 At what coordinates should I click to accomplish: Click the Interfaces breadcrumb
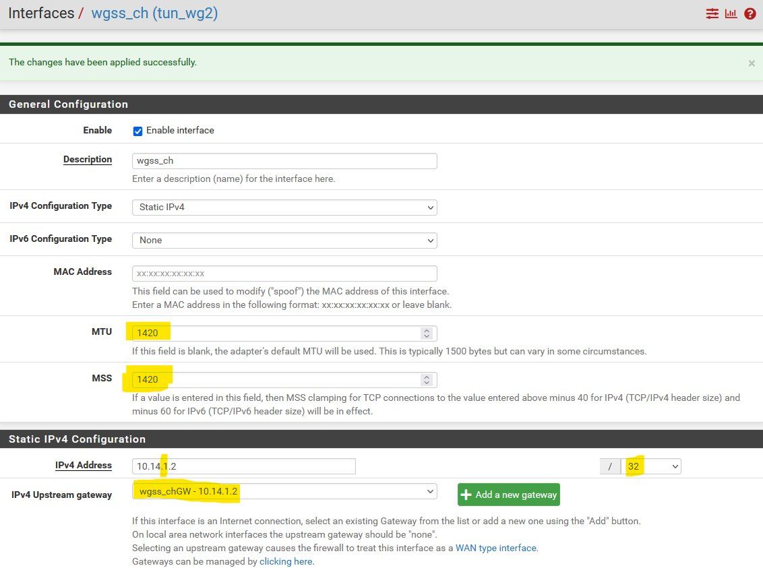pos(41,13)
